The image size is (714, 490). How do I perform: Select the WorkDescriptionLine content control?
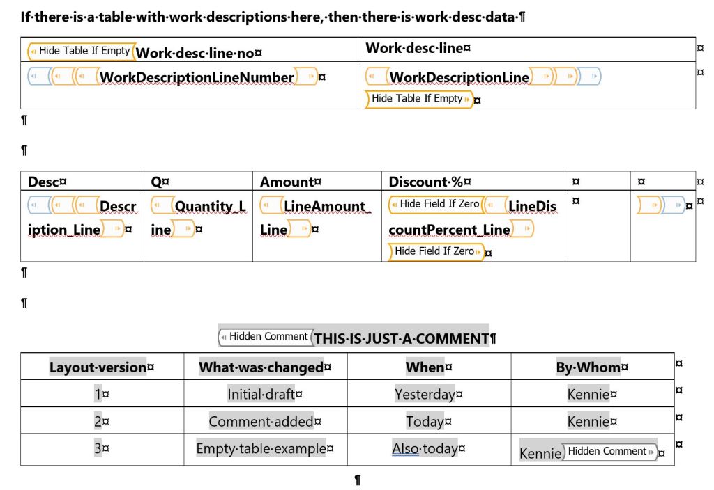click(459, 77)
